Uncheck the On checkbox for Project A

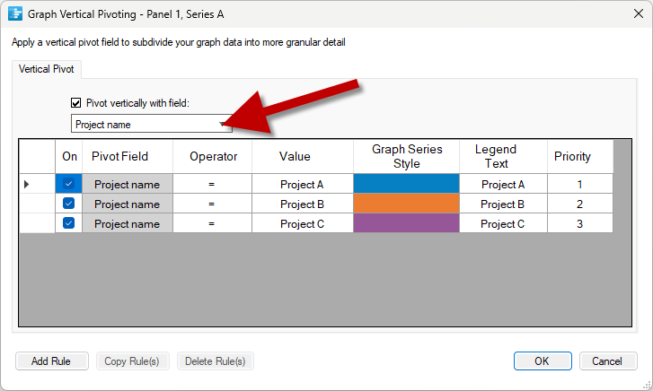point(69,184)
